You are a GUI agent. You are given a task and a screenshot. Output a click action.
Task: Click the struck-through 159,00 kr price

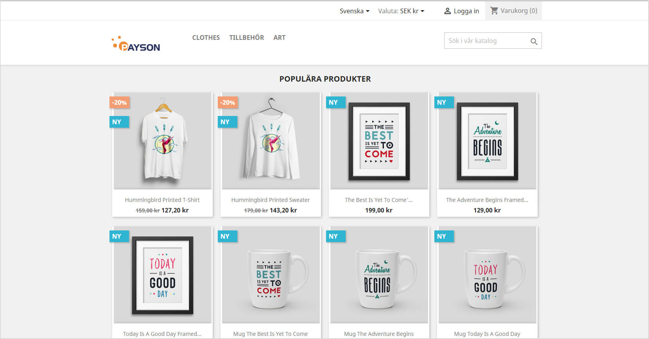148,211
